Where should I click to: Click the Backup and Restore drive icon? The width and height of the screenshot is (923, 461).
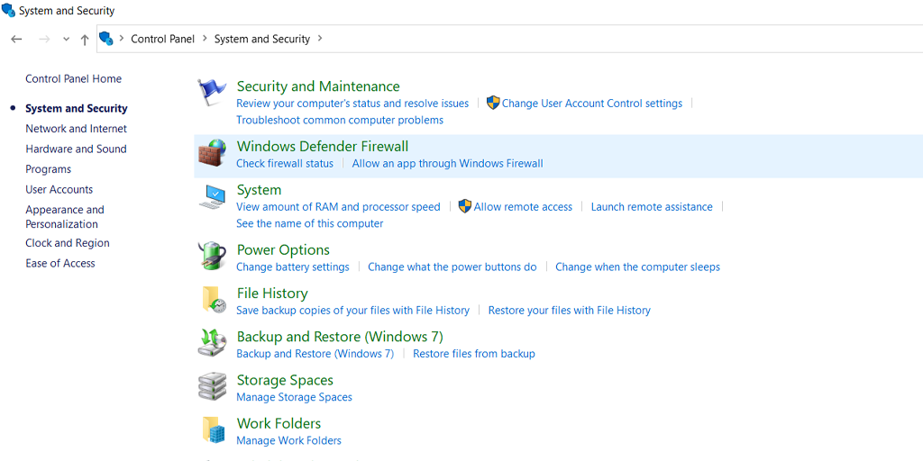point(212,343)
